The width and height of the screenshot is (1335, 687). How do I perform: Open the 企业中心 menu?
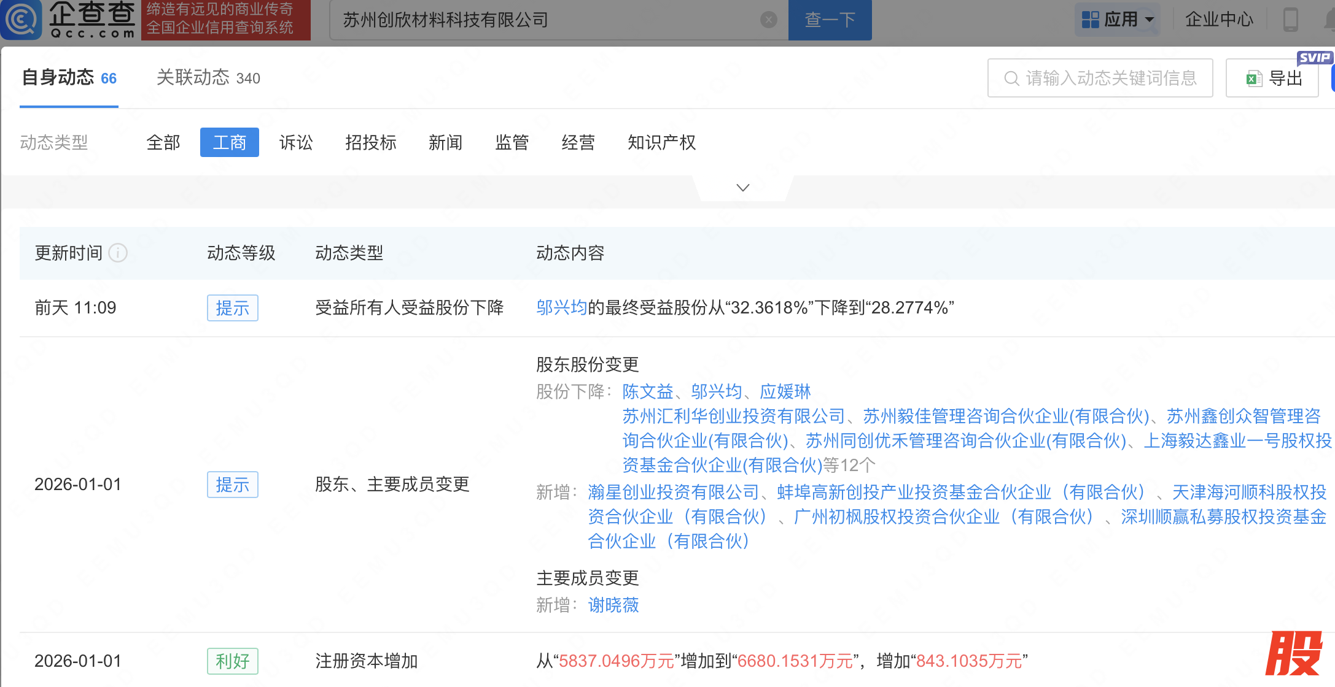click(x=1218, y=20)
